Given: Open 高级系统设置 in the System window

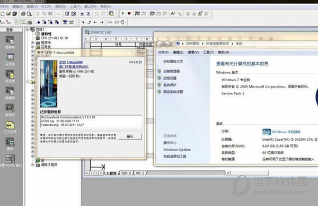Looking at the screenshot, I should coord(173,92).
